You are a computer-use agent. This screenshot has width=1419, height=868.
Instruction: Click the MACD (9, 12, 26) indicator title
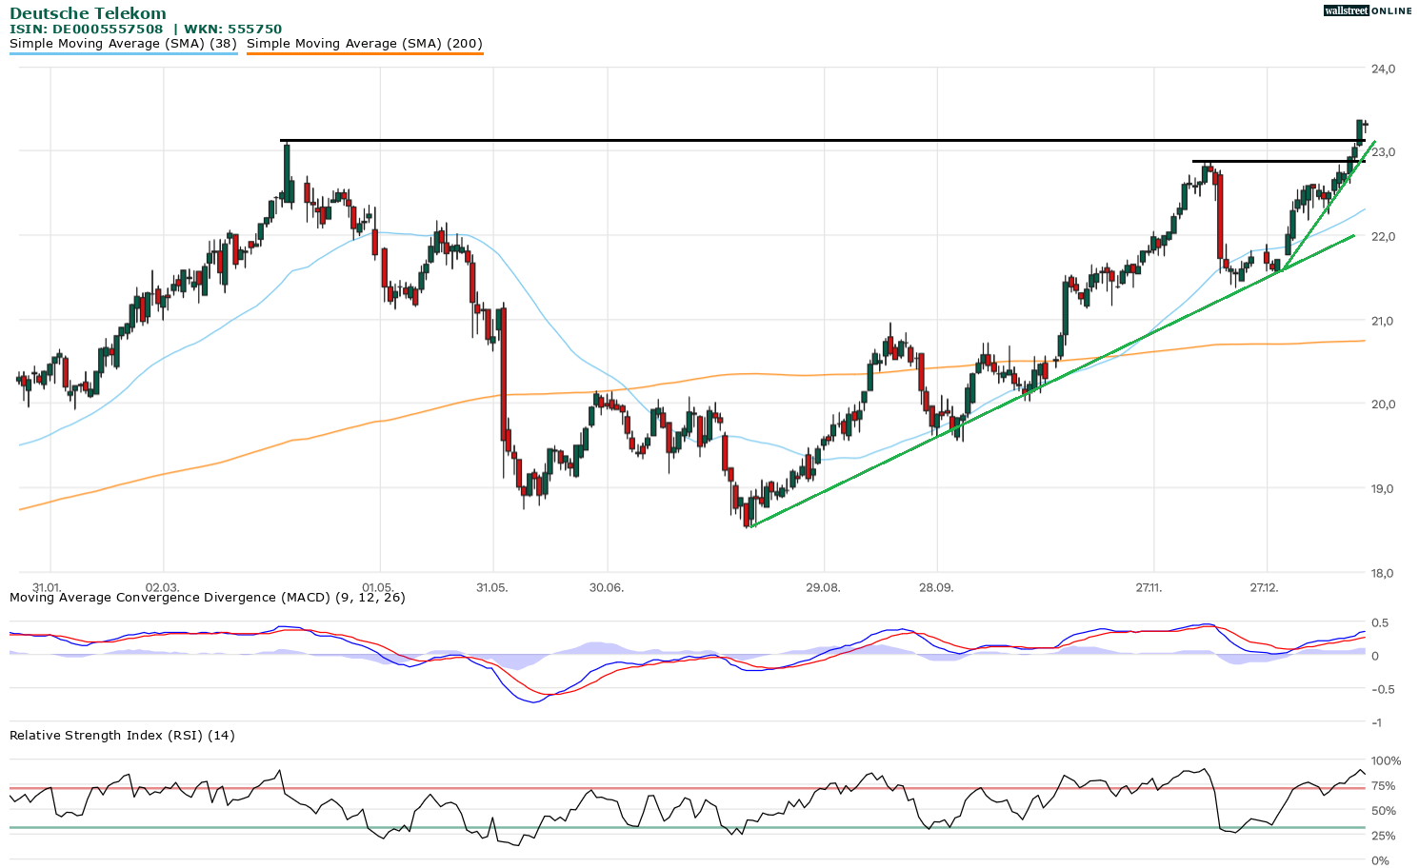pos(208,598)
